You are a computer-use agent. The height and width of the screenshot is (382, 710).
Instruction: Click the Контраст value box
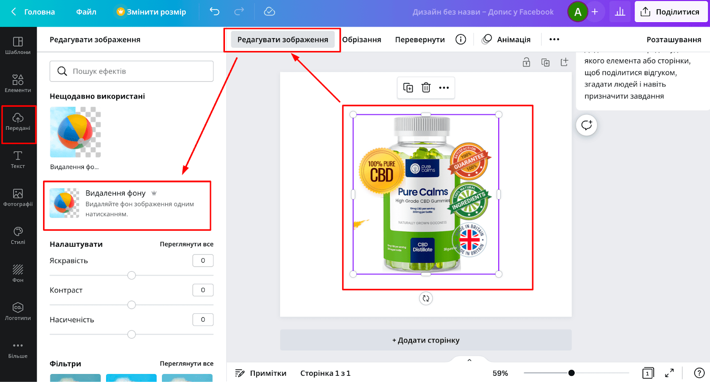(x=203, y=290)
